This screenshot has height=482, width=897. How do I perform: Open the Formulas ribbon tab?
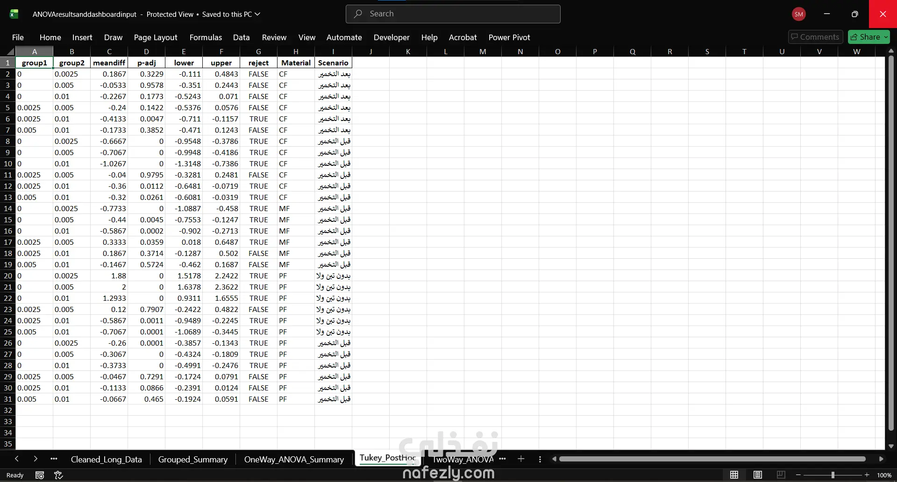pyautogui.click(x=206, y=37)
